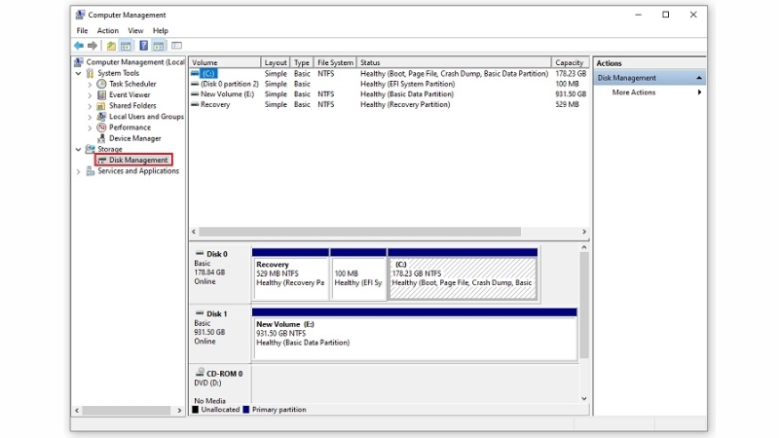Collapse the System Tools tree node
Screen dimensions: 779x438
click(x=79, y=74)
